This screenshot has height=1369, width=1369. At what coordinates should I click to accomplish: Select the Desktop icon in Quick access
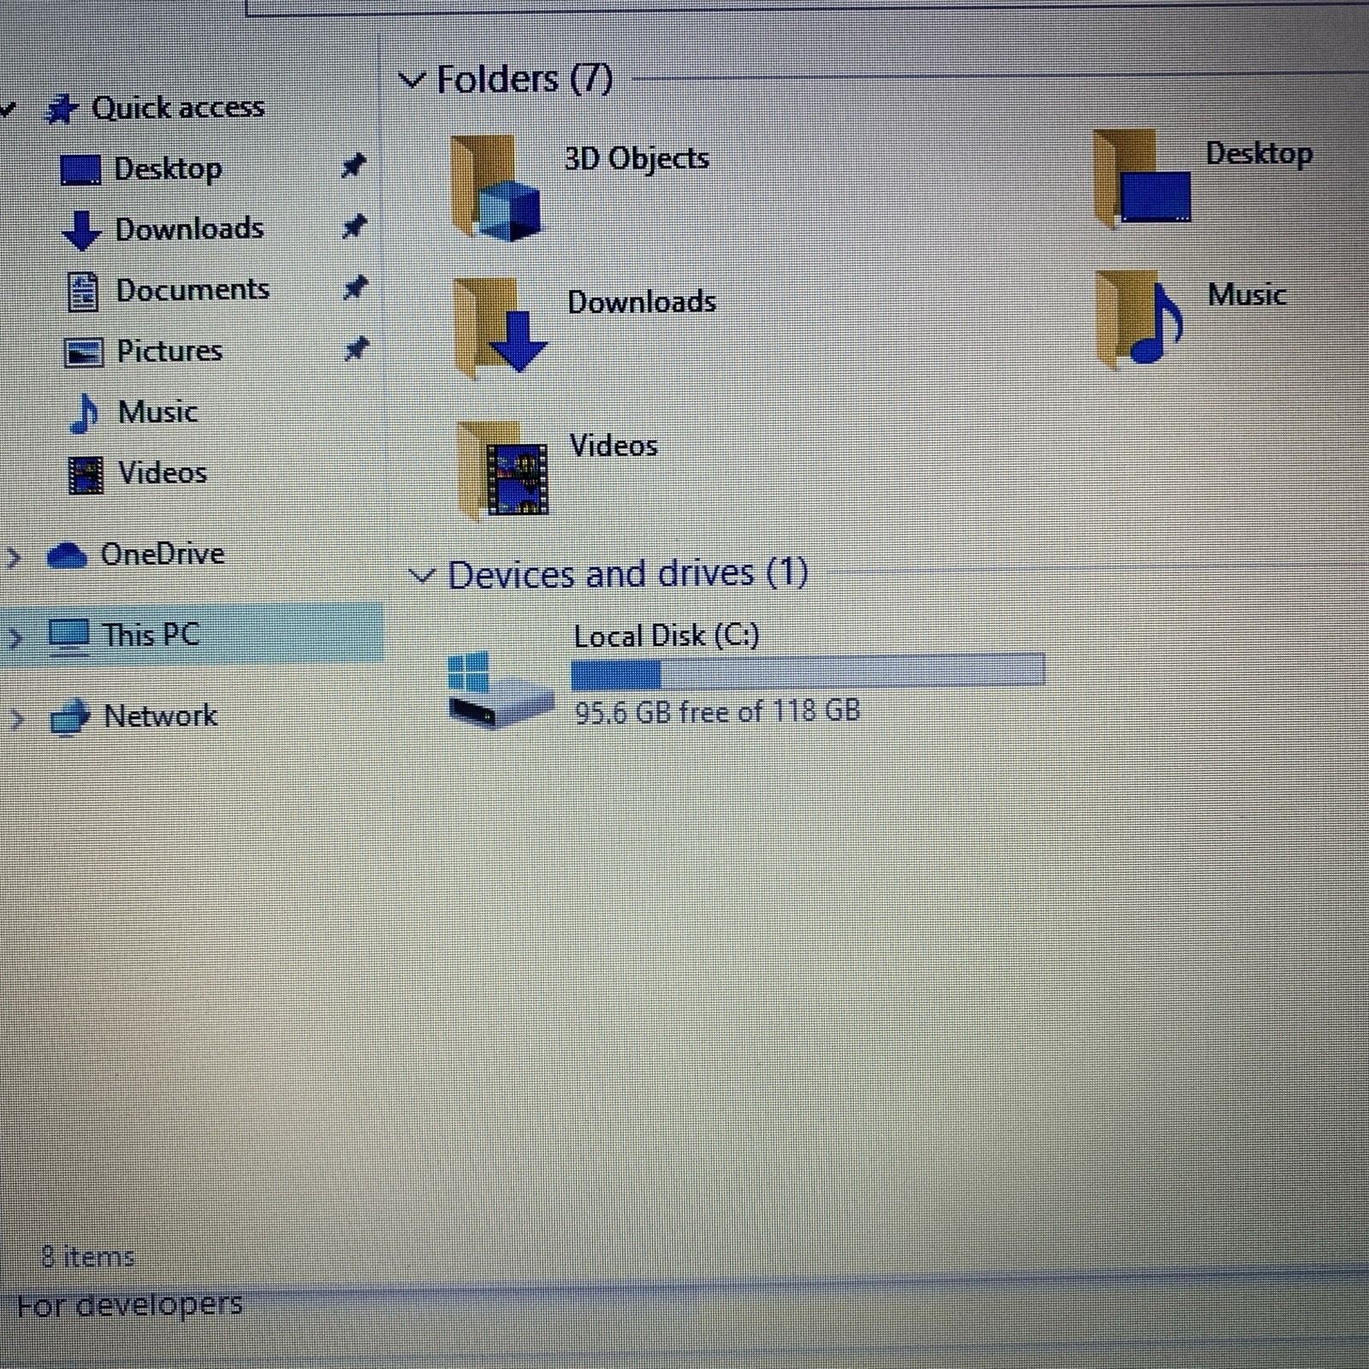pos(80,169)
